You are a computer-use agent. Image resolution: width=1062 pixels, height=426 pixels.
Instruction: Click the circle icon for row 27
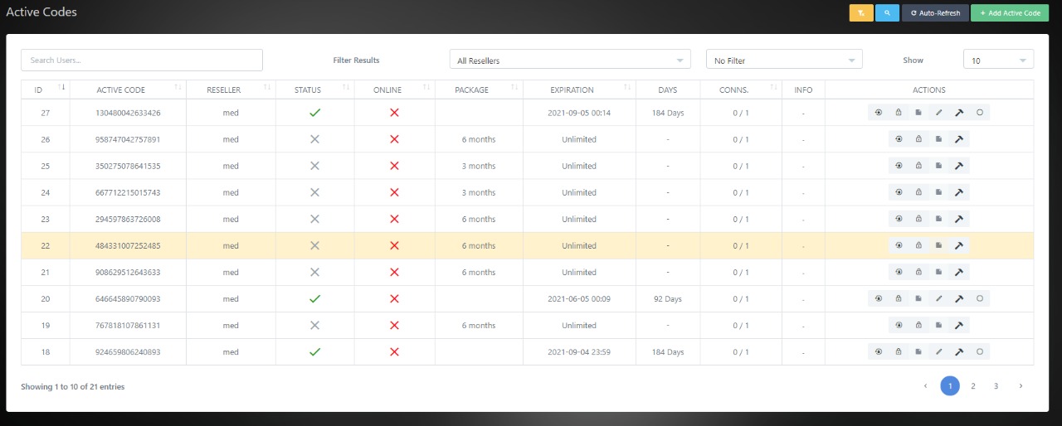point(980,113)
